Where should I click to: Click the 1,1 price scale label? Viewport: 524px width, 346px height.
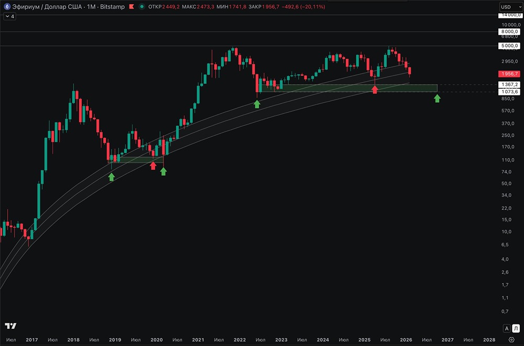(x=505, y=298)
